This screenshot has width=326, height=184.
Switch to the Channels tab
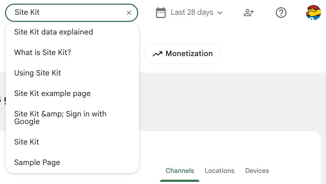point(180,171)
